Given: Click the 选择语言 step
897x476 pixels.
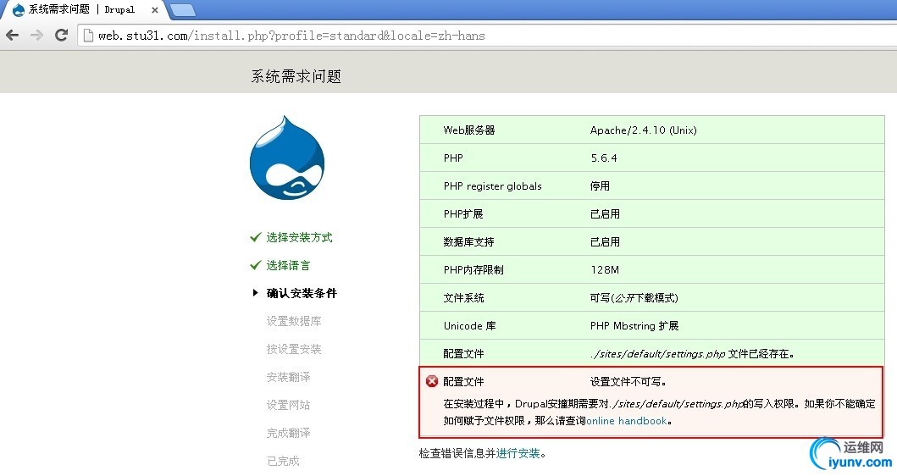Looking at the screenshot, I should pyautogui.click(x=288, y=265).
